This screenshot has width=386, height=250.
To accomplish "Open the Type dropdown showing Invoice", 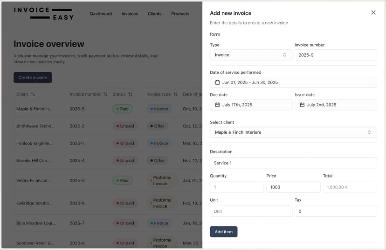I will pyautogui.click(x=251, y=55).
